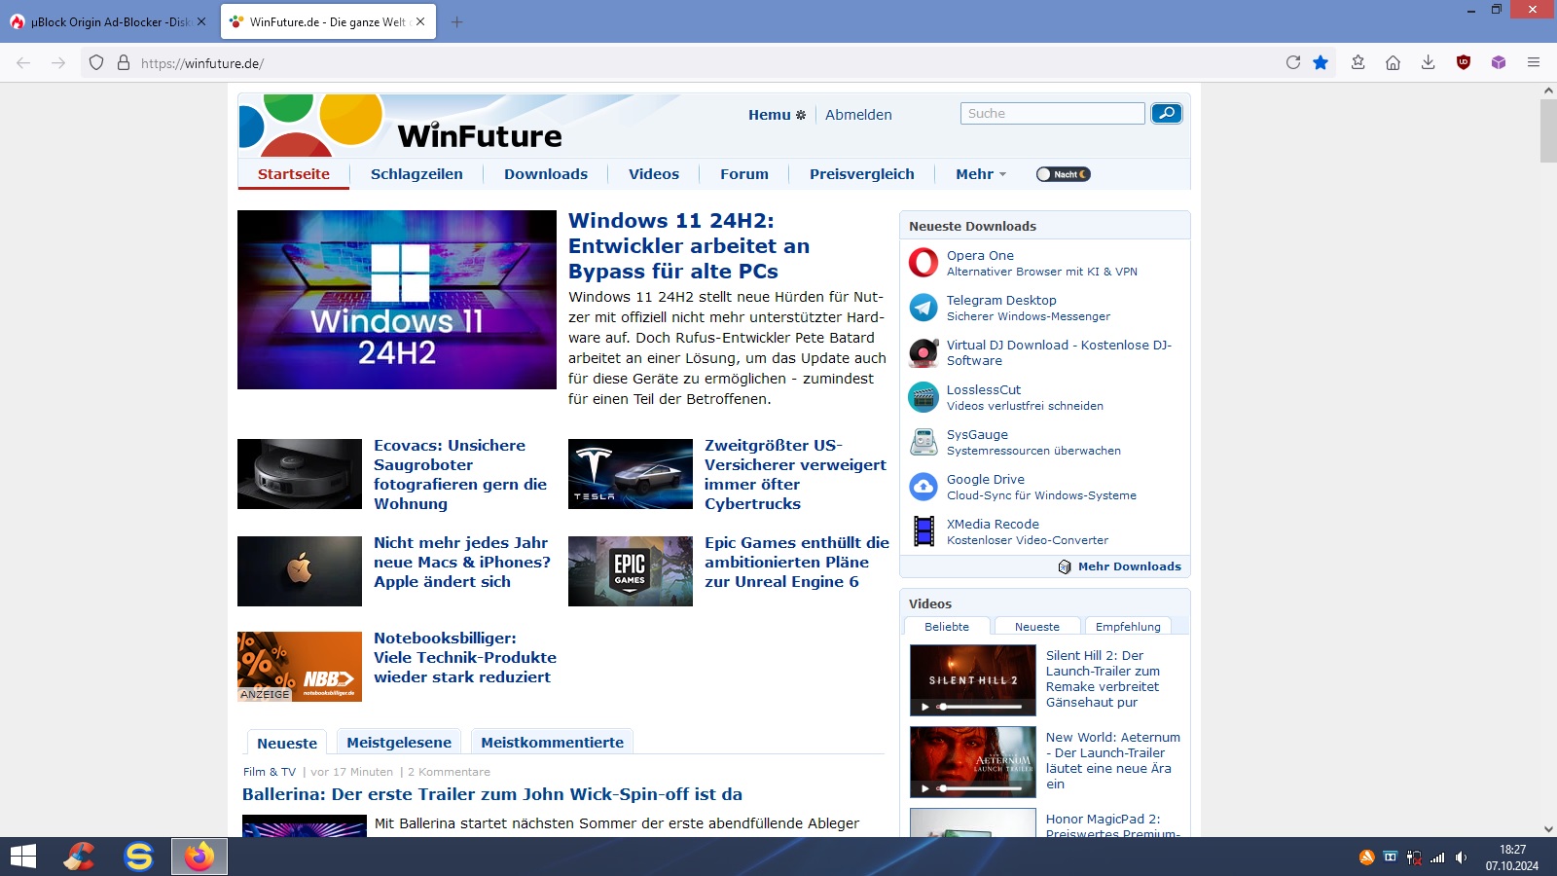This screenshot has width=1557, height=876.
Task: Select the Neueste news tab
Action: pos(287,743)
